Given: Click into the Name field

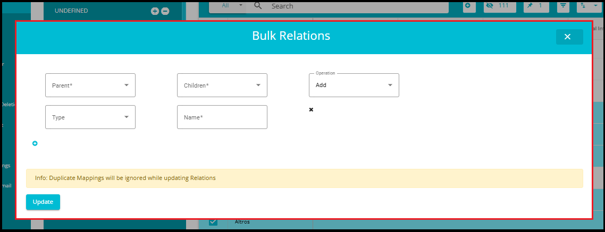Looking at the screenshot, I should coord(222,117).
